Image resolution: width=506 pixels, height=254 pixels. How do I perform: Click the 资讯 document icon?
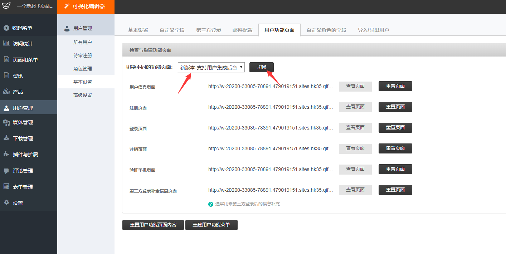(6, 75)
